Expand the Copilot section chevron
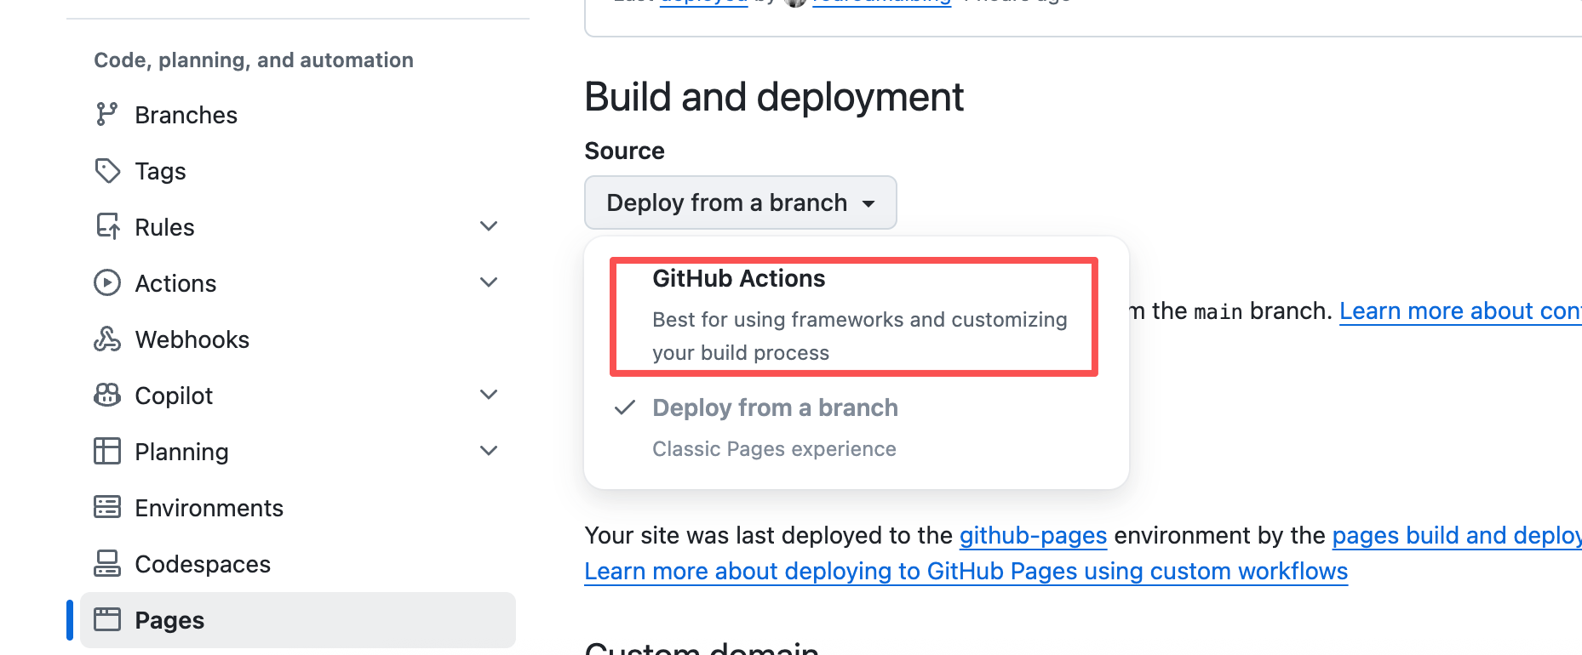Screen dimensions: 1582x655 [489, 395]
